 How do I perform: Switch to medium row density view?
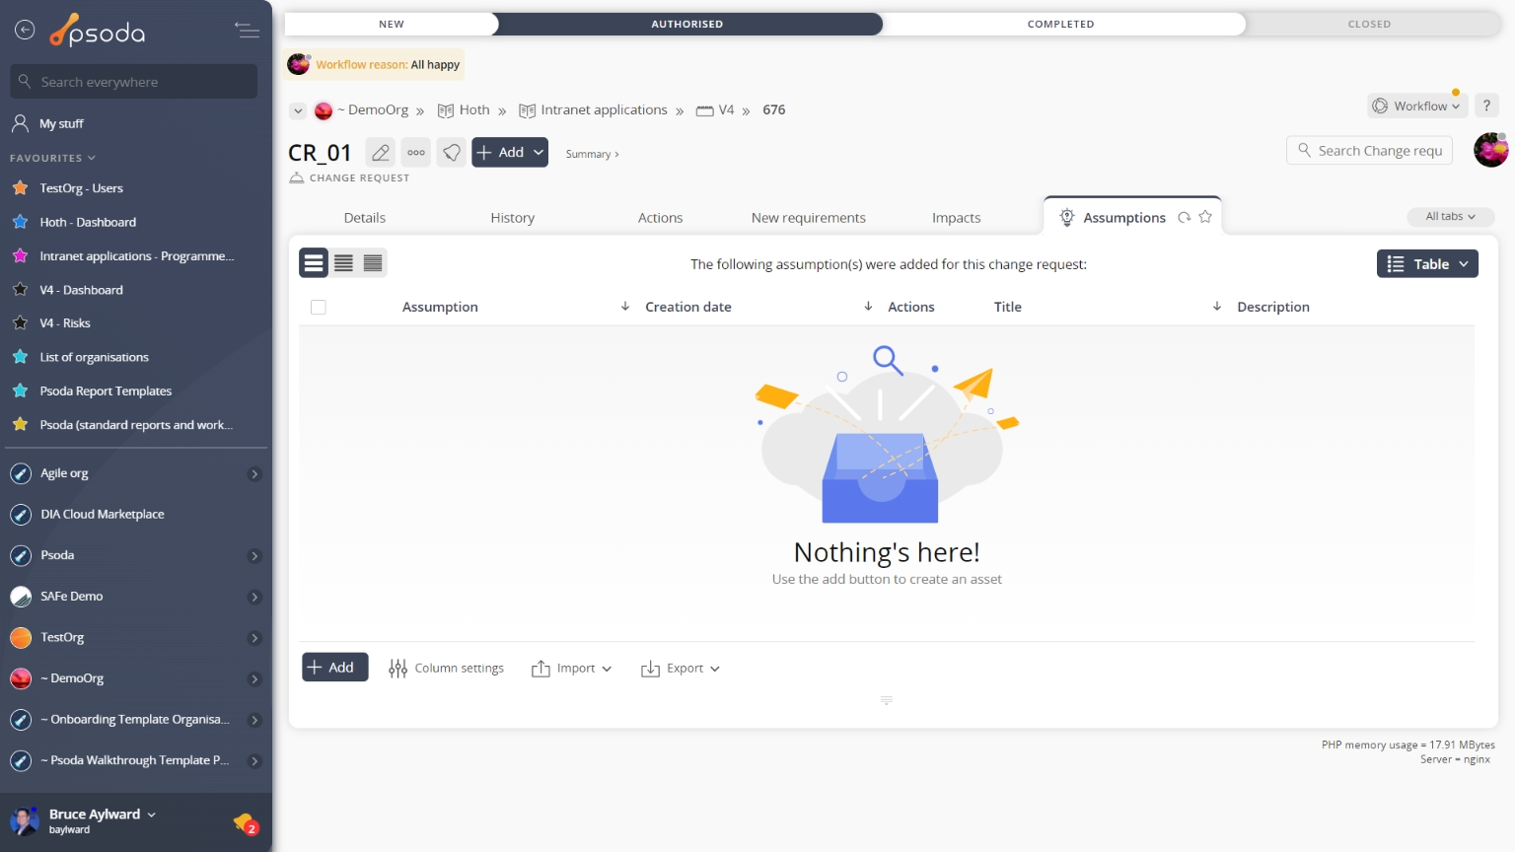(343, 262)
